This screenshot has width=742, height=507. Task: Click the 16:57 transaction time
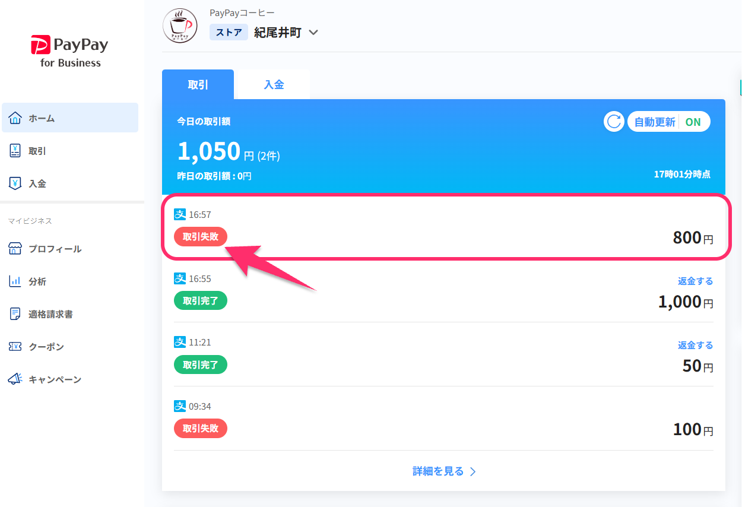[200, 215]
